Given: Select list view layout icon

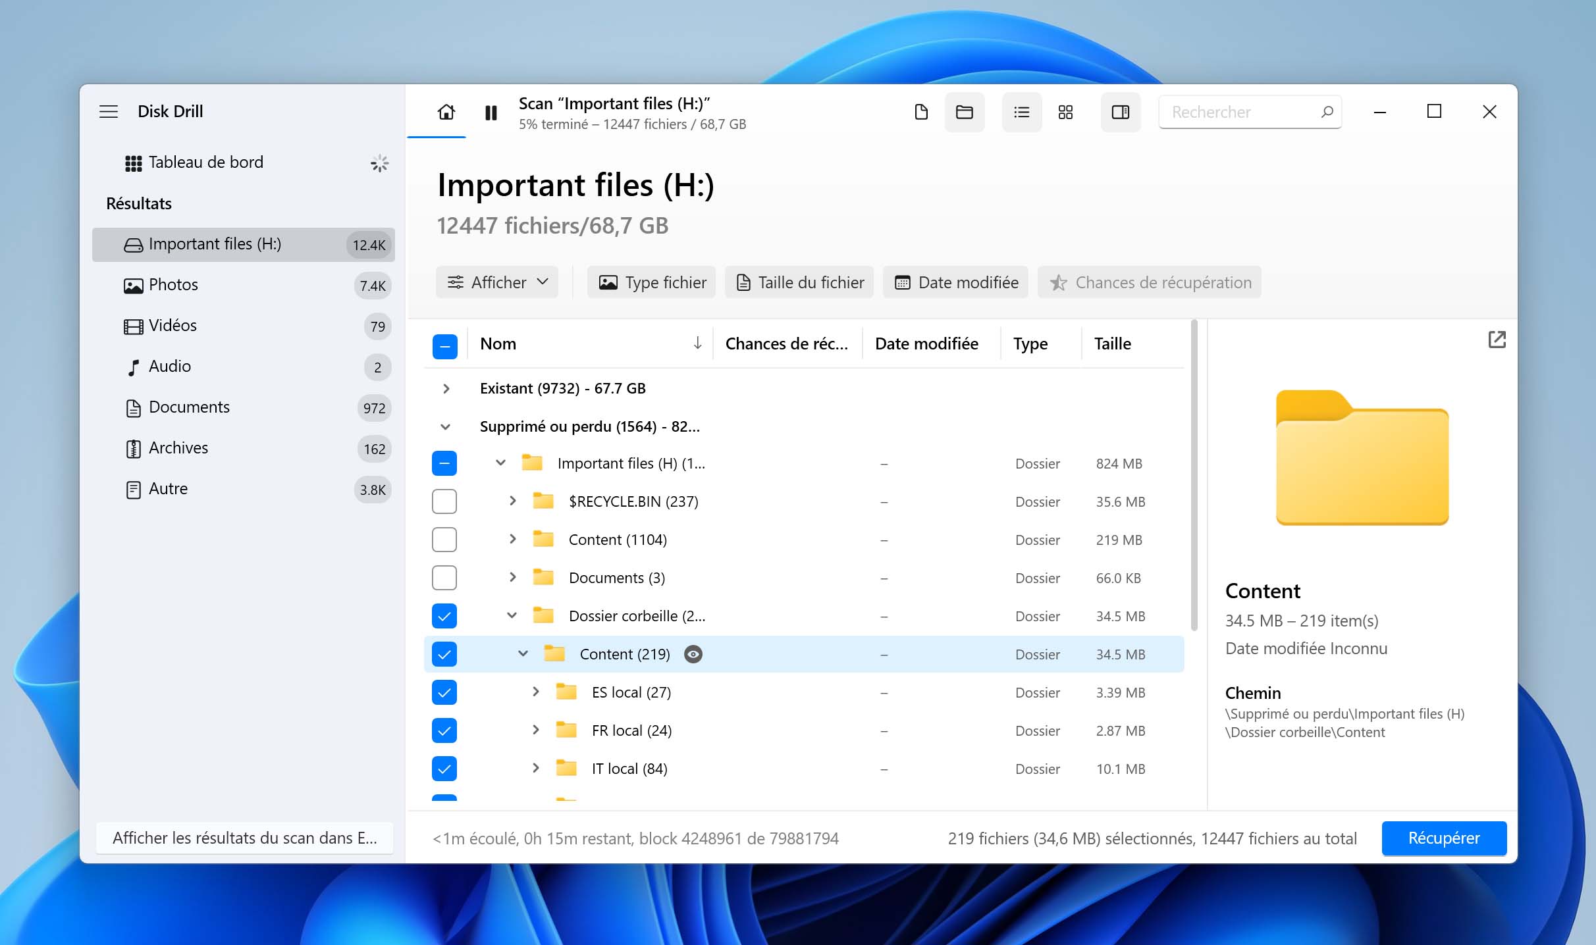Looking at the screenshot, I should pyautogui.click(x=1022, y=112).
